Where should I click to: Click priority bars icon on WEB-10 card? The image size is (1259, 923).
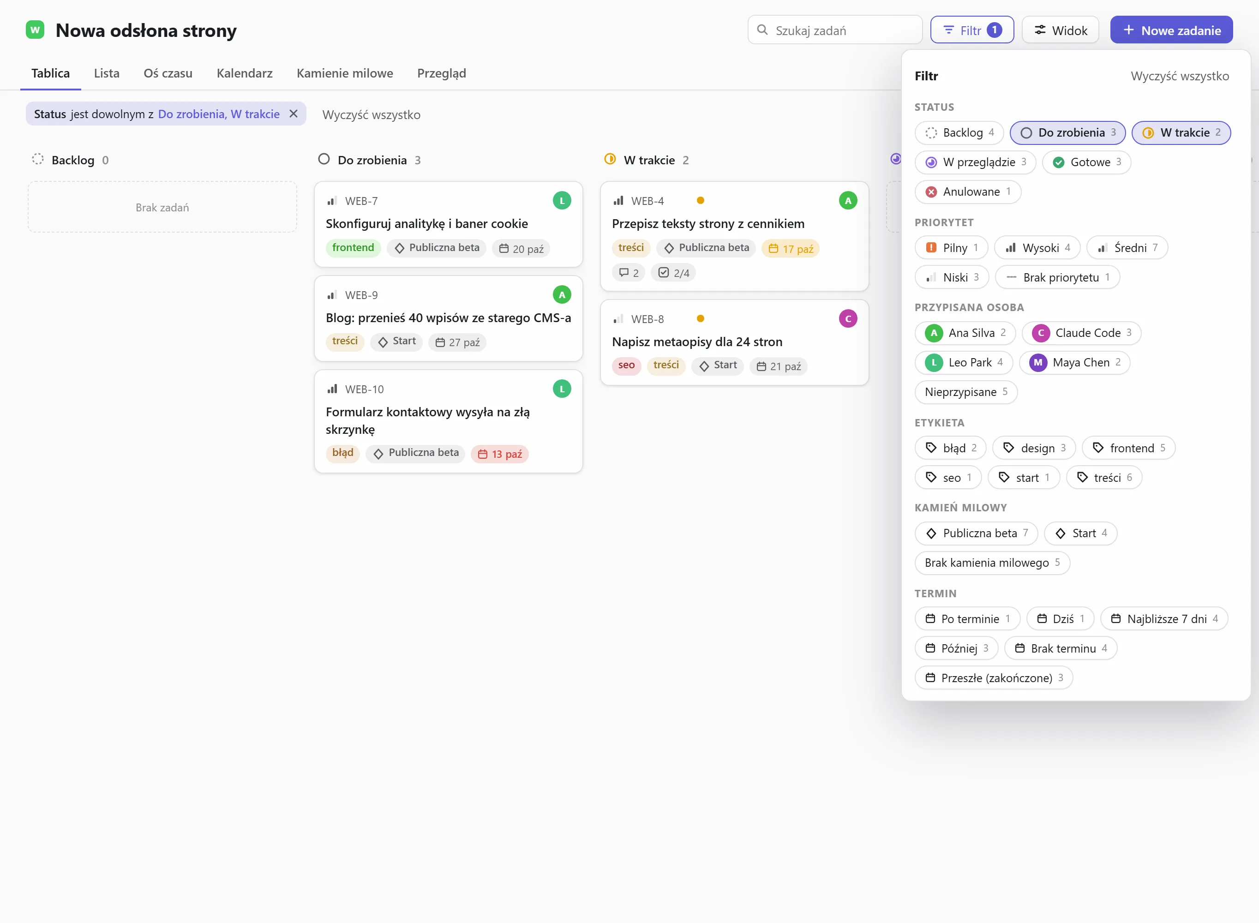(x=332, y=389)
